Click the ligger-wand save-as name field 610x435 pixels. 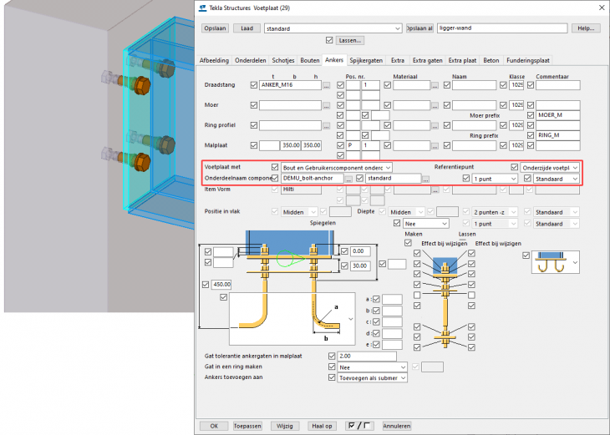(502, 28)
